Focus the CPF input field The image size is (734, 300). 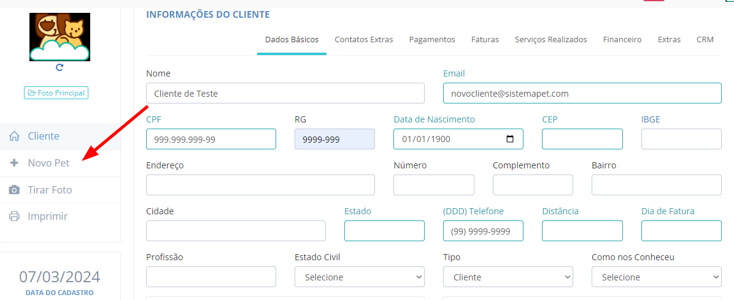click(x=211, y=139)
